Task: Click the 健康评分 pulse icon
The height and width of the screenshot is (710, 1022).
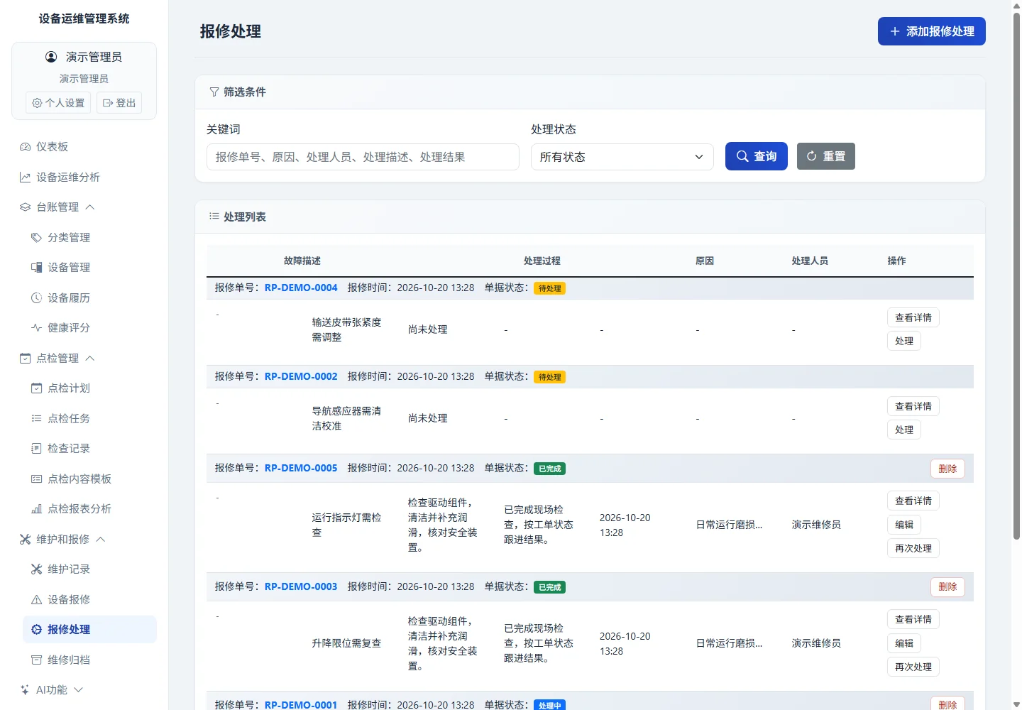Action: pyautogui.click(x=36, y=328)
